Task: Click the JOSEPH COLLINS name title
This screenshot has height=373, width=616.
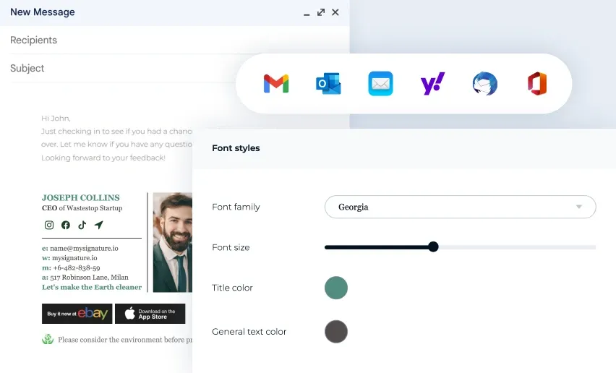Action: tap(80, 197)
